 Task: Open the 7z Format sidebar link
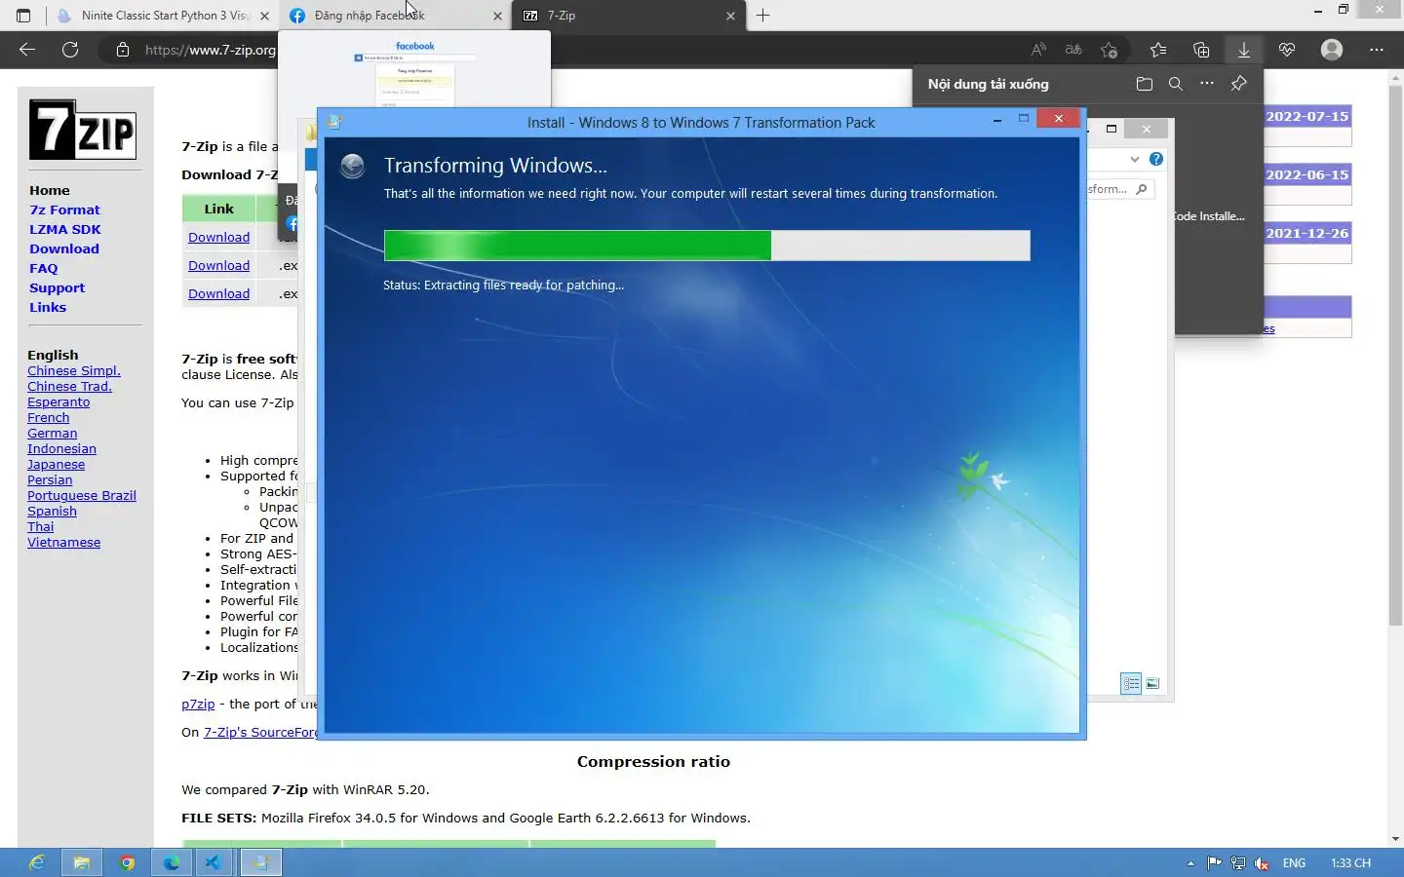(x=64, y=210)
